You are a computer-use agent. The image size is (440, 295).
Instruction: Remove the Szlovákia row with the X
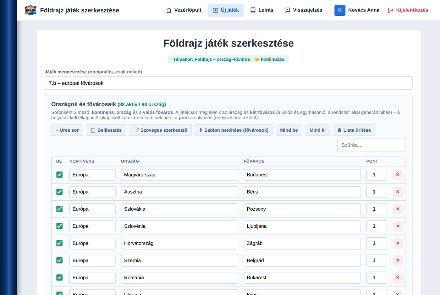pyautogui.click(x=398, y=209)
